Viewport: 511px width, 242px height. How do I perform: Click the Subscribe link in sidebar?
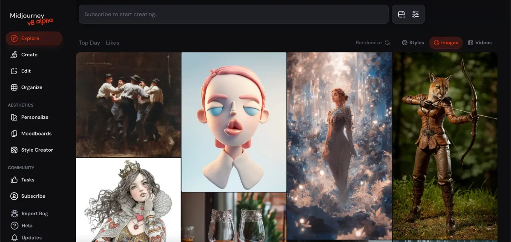33,196
